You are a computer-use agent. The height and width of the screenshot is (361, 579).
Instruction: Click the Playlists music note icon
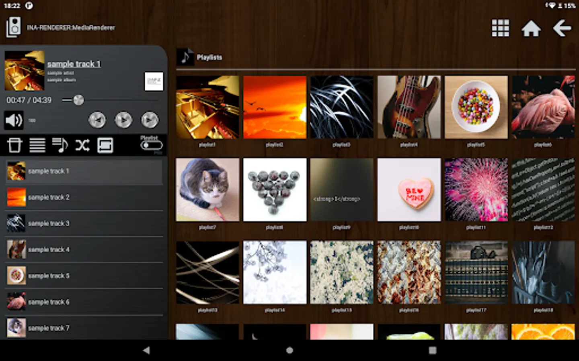[185, 57]
